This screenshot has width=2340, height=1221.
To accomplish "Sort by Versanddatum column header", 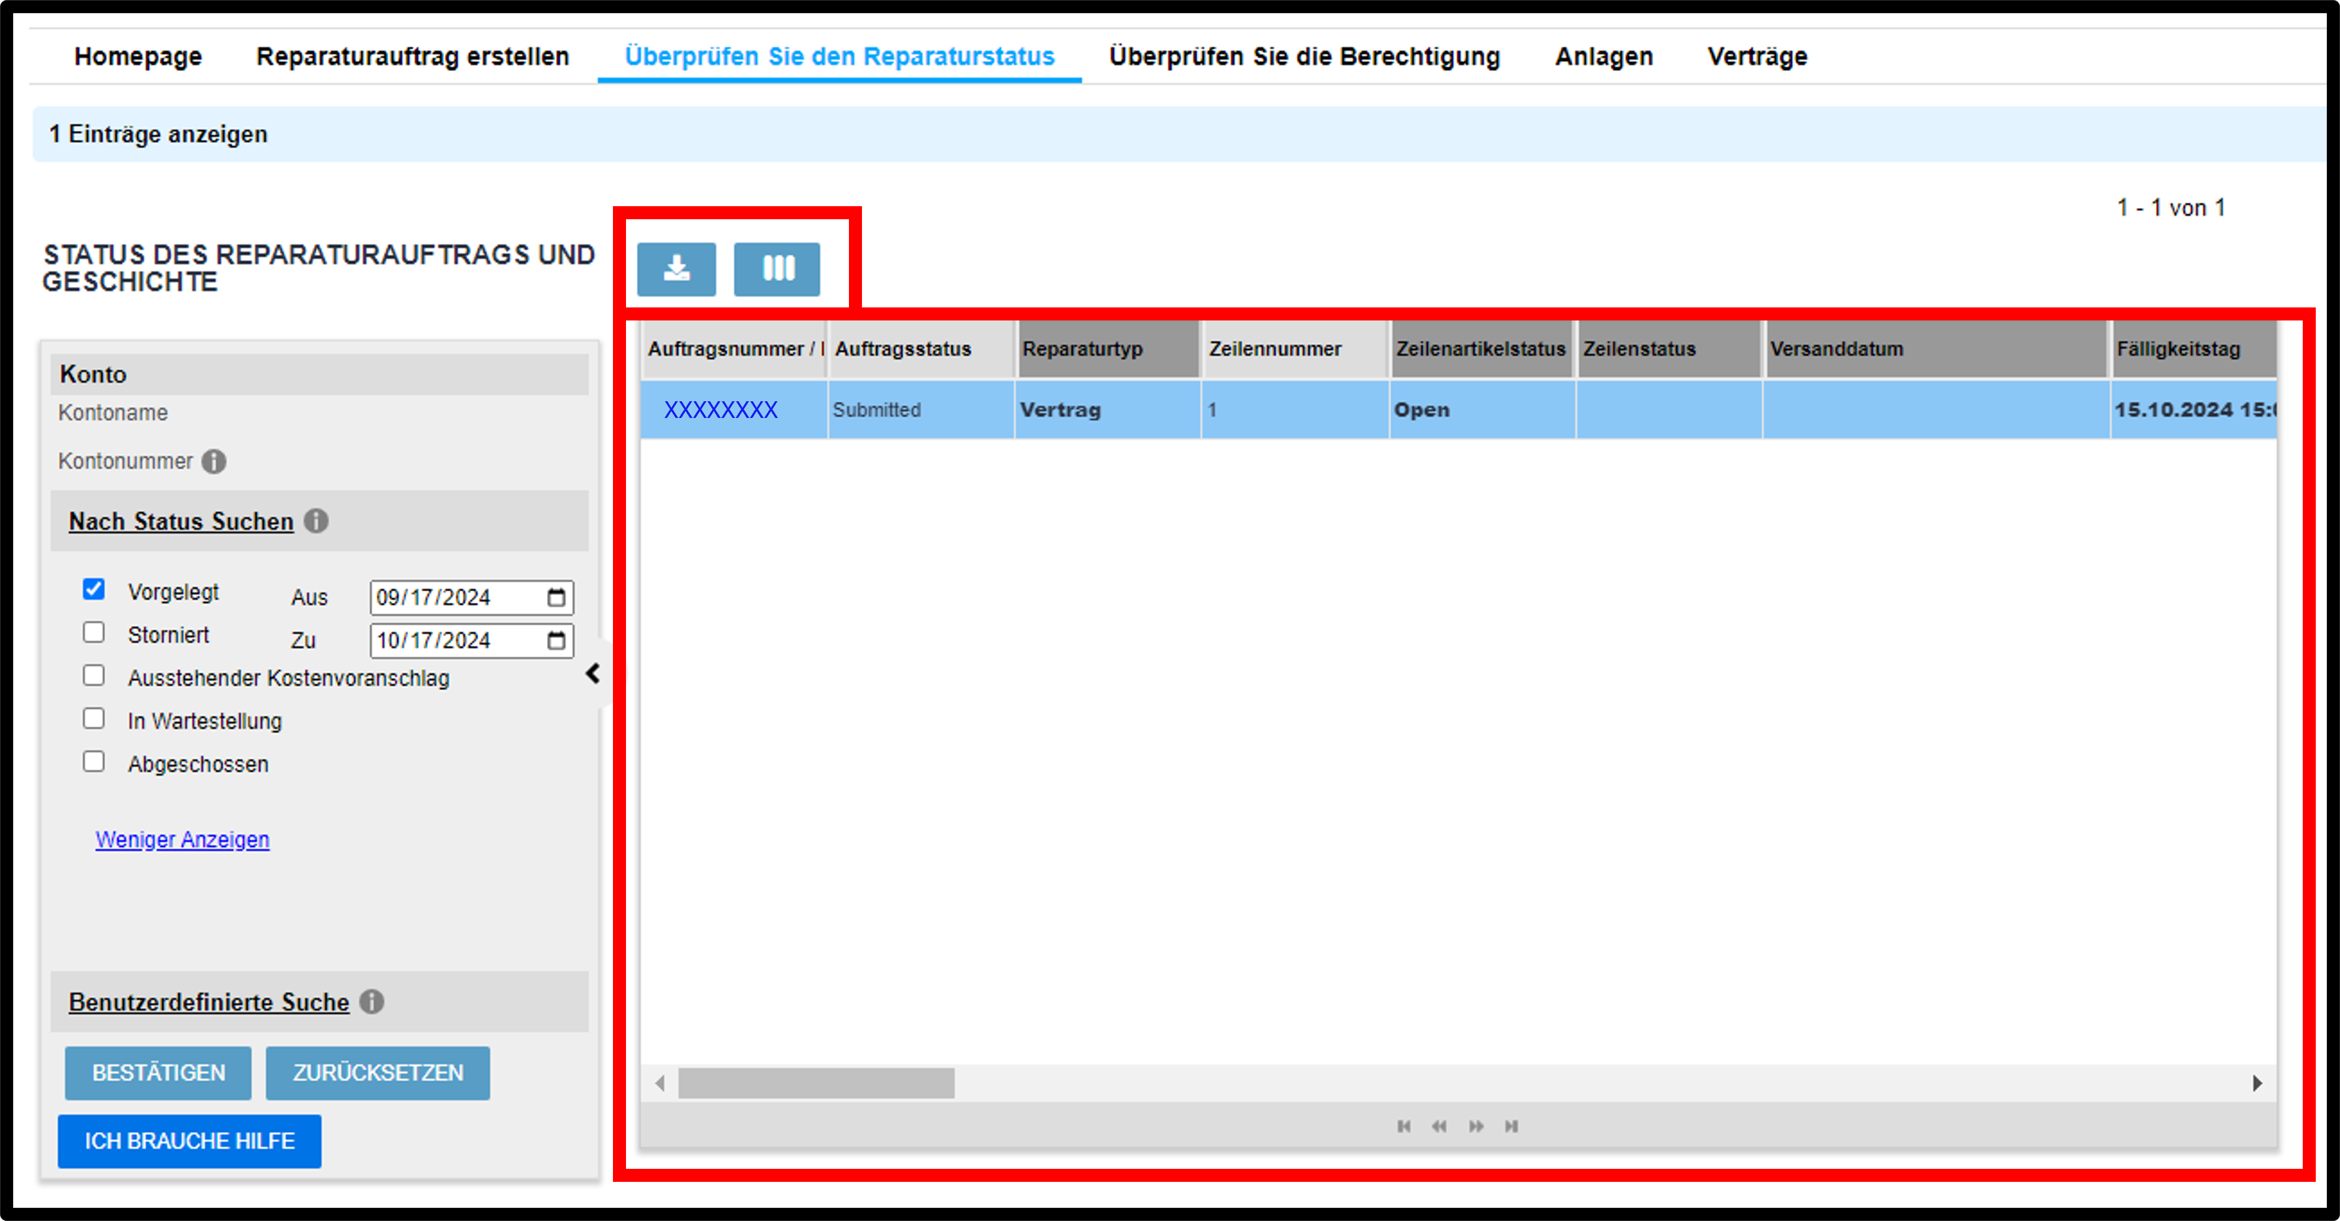I will [1936, 349].
